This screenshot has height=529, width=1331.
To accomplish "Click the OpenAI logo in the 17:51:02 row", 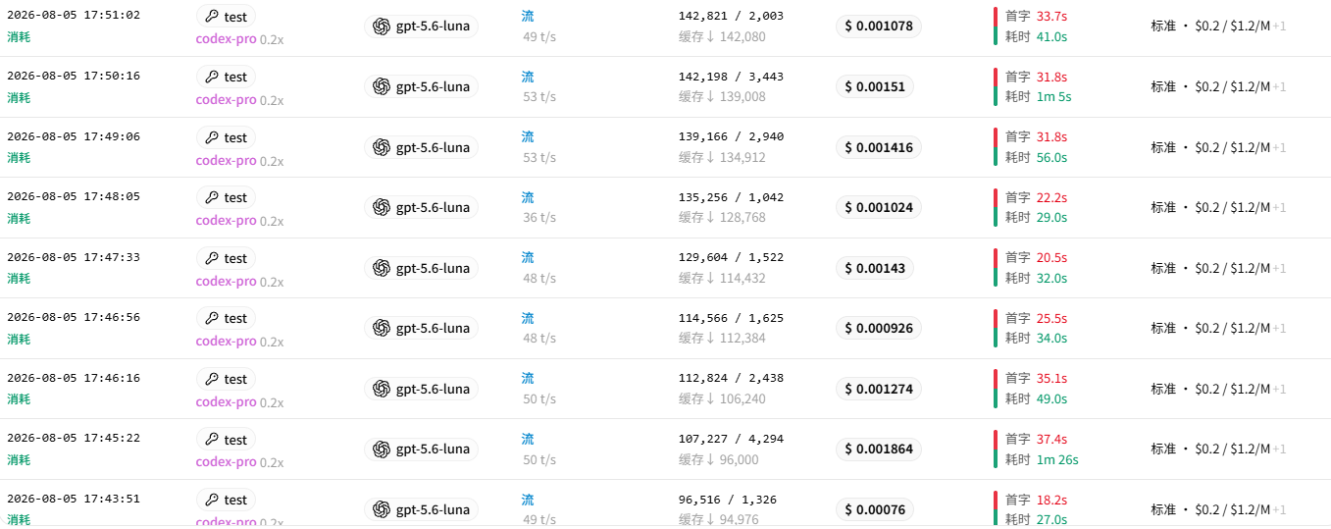I will 382,26.
